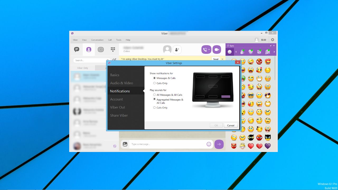Image resolution: width=338 pixels, height=190 pixels.
Task: Insert the red angry face emoji
Action: coord(259,61)
